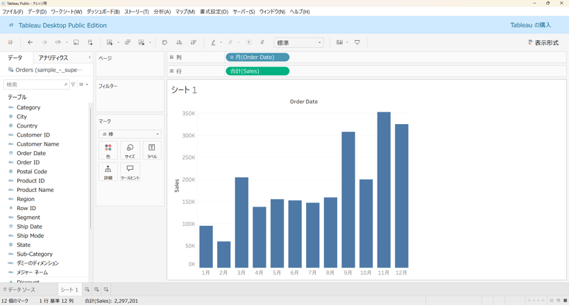Click the 11月 bar in chart
This screenshot has width=569, height=305.
click(384, 190)
